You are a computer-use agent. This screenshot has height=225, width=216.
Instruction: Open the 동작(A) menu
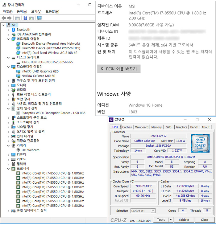pos(22,12)
